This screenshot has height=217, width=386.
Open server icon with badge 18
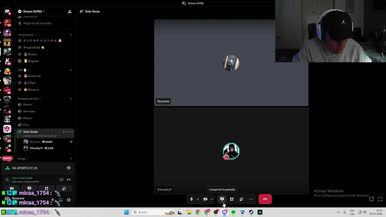[x=7, y=90]
